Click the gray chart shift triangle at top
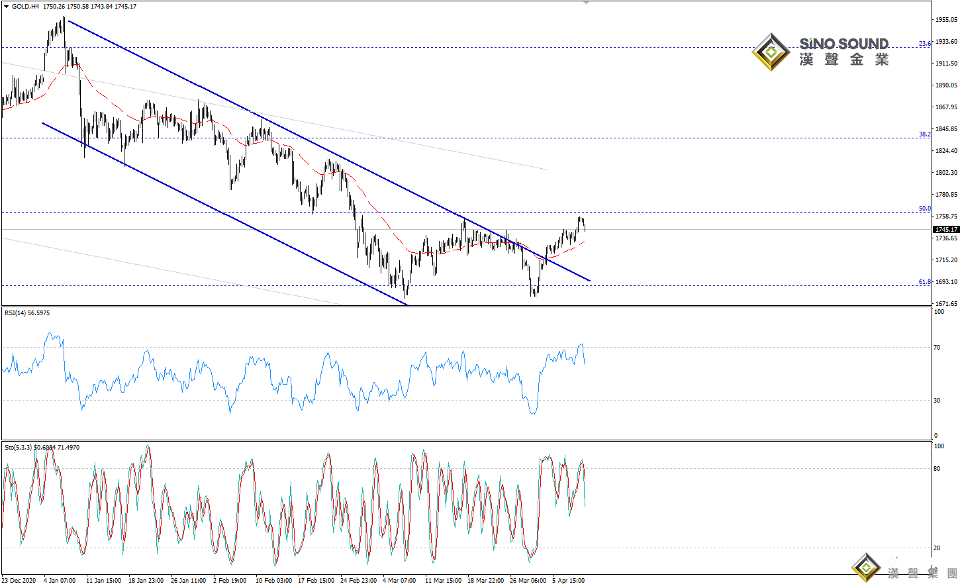Image resolution: width=960 pixels, height=586 pixels. (x=586, y=3)
